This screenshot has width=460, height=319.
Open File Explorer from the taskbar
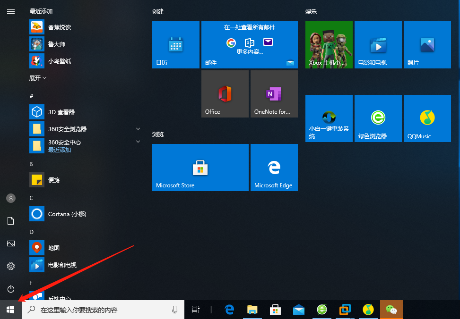pos(252,310)
